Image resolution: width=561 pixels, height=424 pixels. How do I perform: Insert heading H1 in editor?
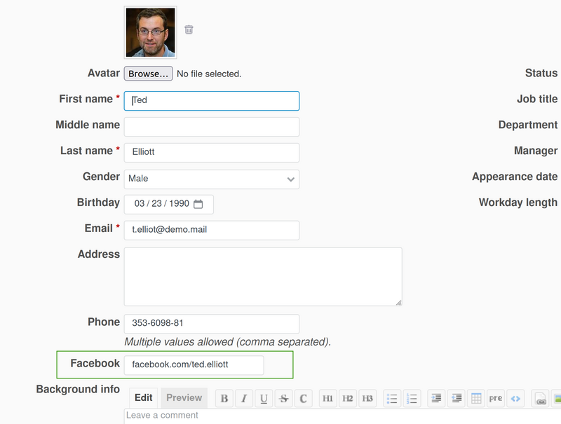327,399
